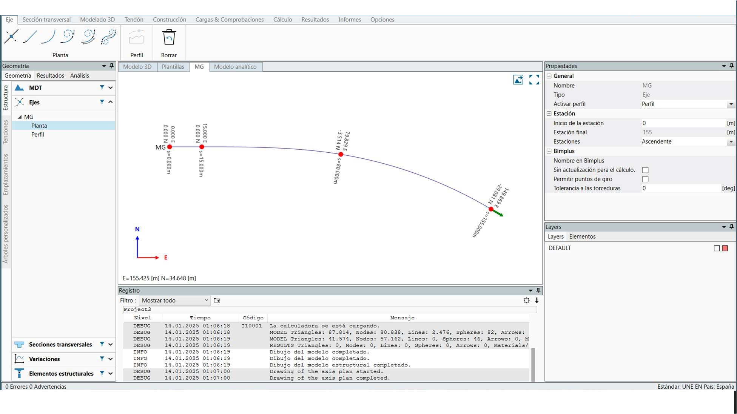Select Perfil under the MG tree
This screenshot has height=414, width=737.
click(x=38, y=135)
